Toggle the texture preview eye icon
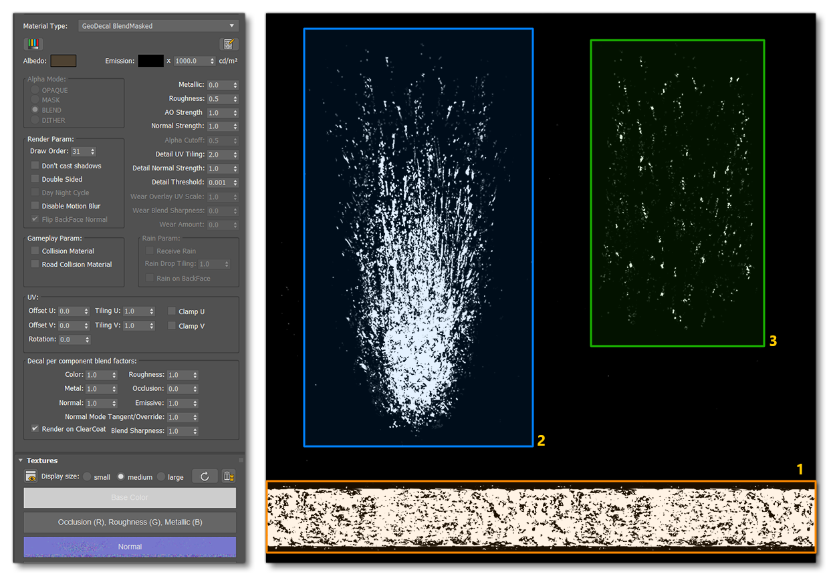This screenshot has height=576, width=829. pos(31,476)
